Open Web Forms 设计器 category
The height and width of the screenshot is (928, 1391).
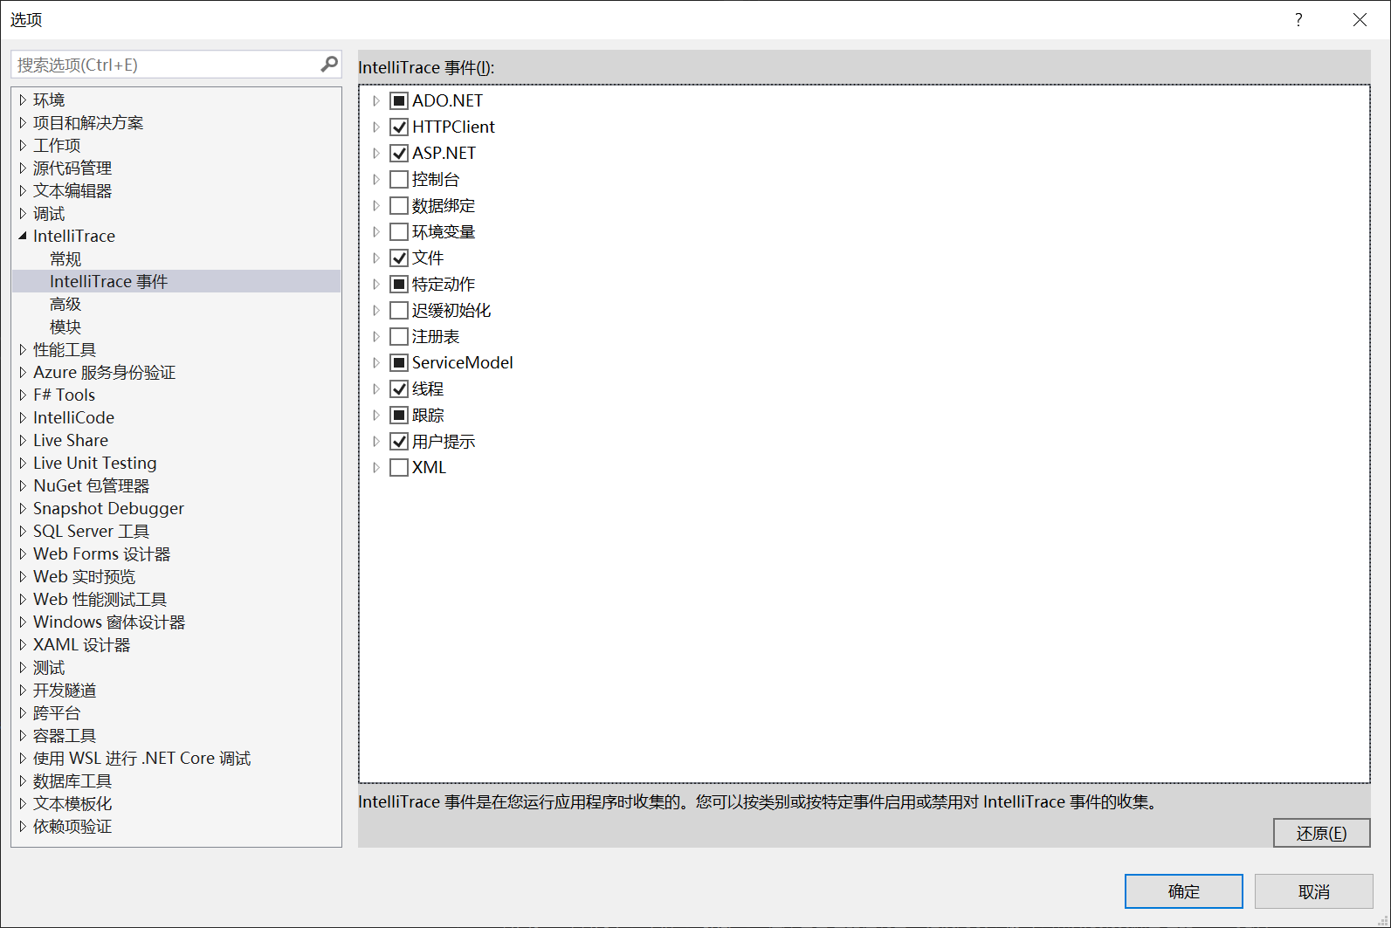pos(101,553)
